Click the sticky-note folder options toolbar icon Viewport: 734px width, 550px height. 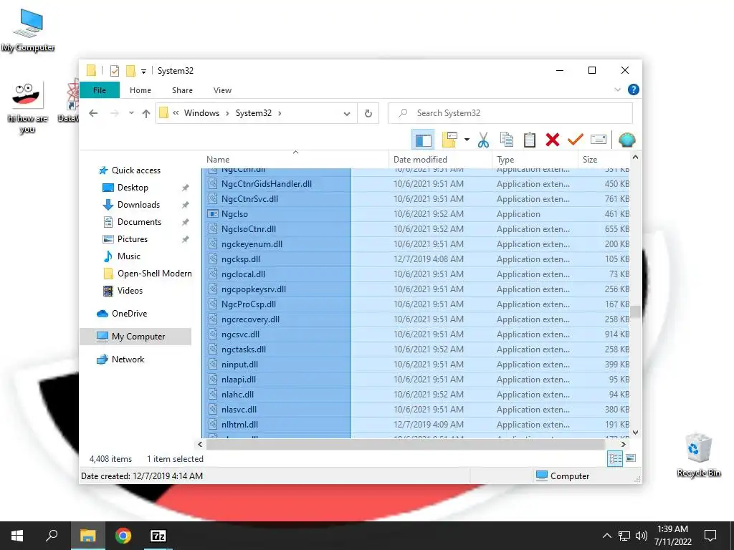449,140
